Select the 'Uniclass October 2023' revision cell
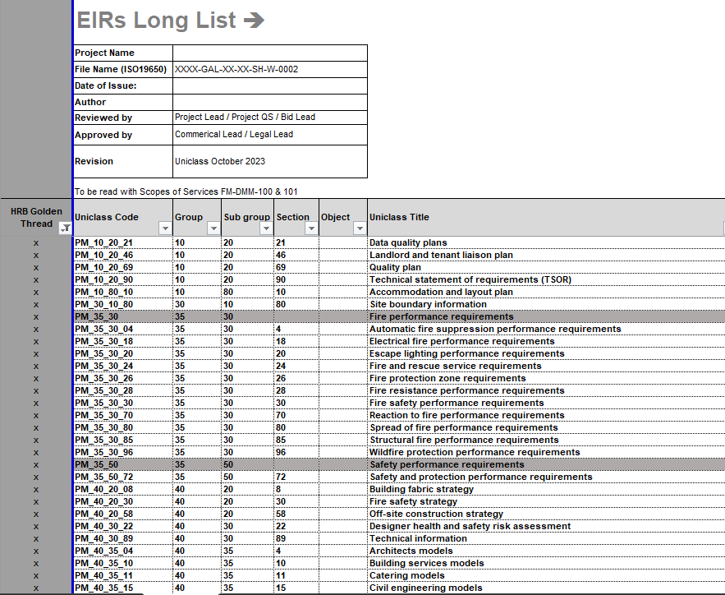This screenshot has width=725, height=595. click(270, 161)
